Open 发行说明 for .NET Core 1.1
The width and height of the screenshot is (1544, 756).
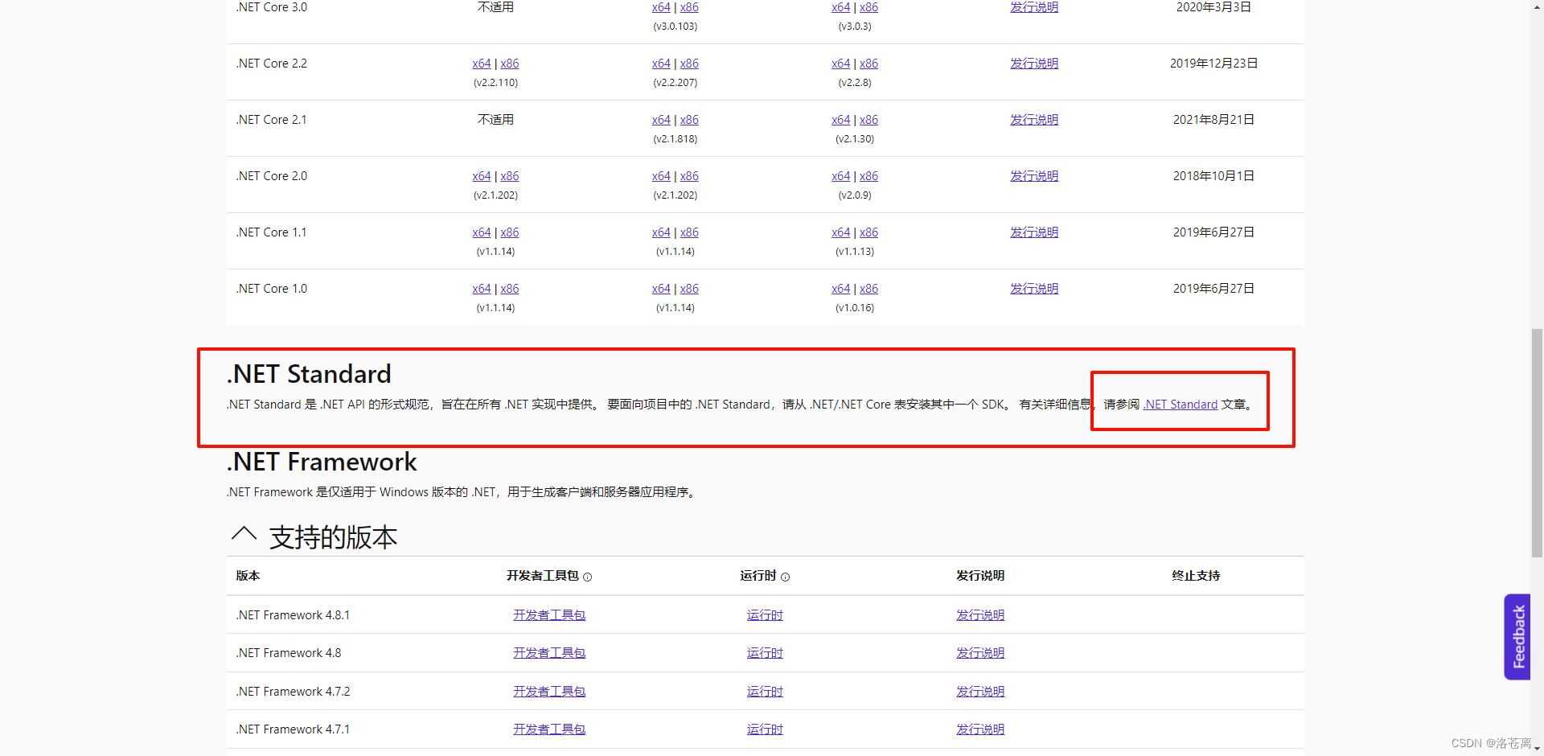[x=1034, y=232]
